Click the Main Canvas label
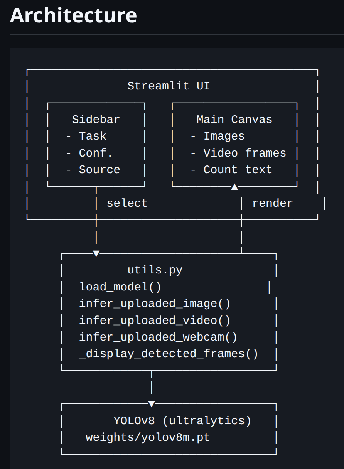 coord(234,120)
